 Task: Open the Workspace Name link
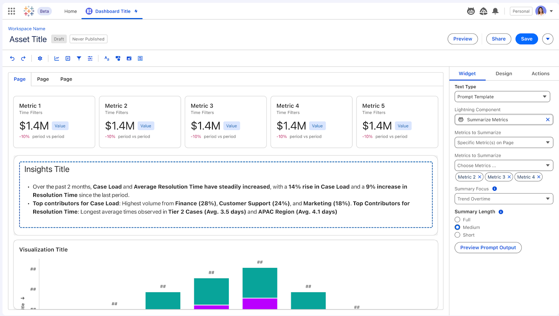tap(27, 29)
